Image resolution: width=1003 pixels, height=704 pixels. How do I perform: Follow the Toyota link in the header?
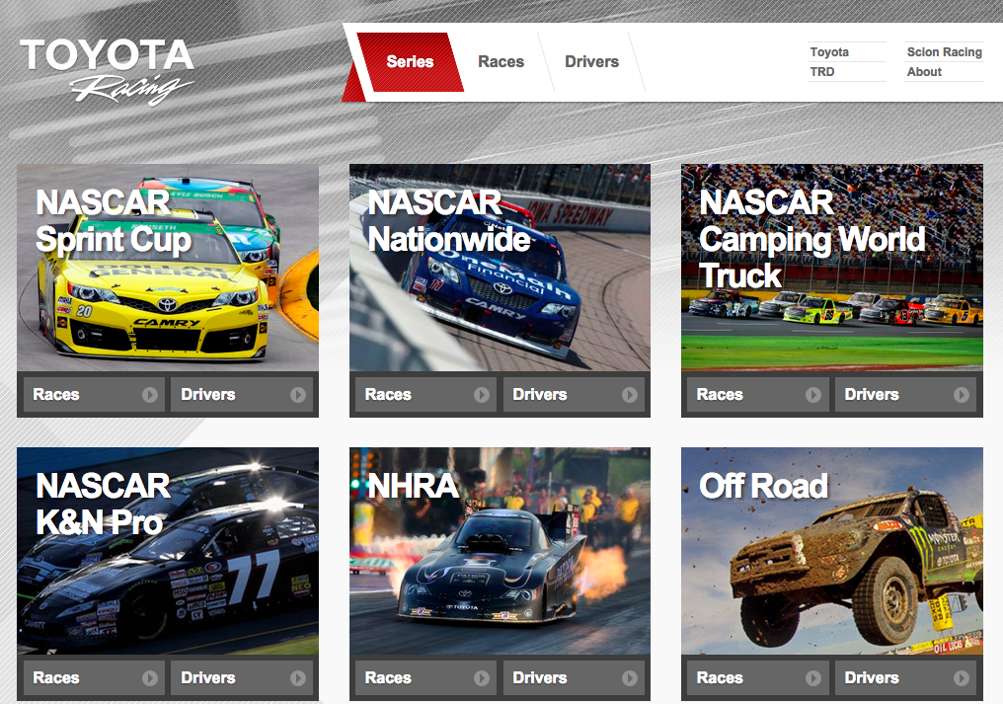tap(829, 52)
